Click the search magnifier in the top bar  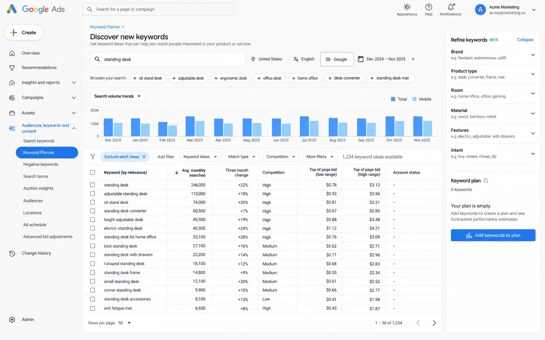click(x=90, y=9)
